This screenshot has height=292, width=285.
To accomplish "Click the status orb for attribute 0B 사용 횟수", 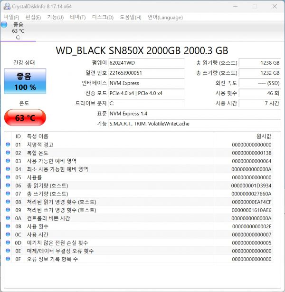I will 8,226.
